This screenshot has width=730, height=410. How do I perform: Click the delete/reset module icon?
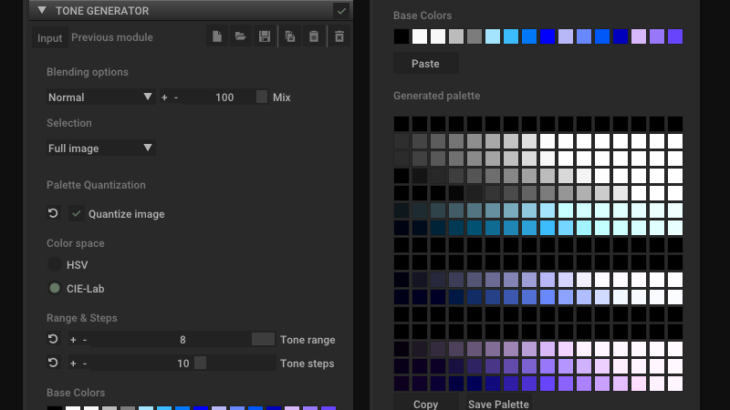point(339,37)
